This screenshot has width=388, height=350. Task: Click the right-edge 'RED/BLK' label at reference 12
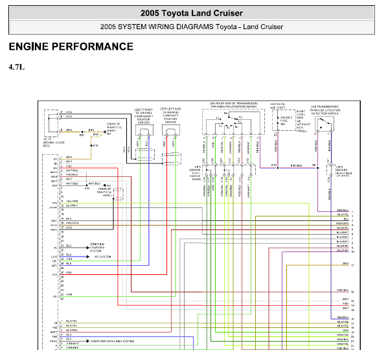343,290
